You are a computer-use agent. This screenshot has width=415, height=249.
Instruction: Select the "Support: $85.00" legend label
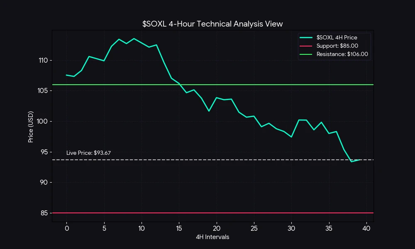tap(337, 46)
